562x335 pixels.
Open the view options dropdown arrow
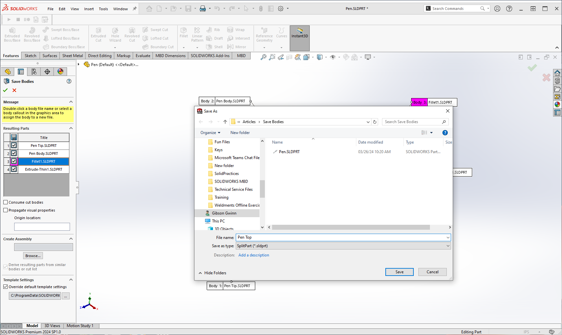coord(431,133)
